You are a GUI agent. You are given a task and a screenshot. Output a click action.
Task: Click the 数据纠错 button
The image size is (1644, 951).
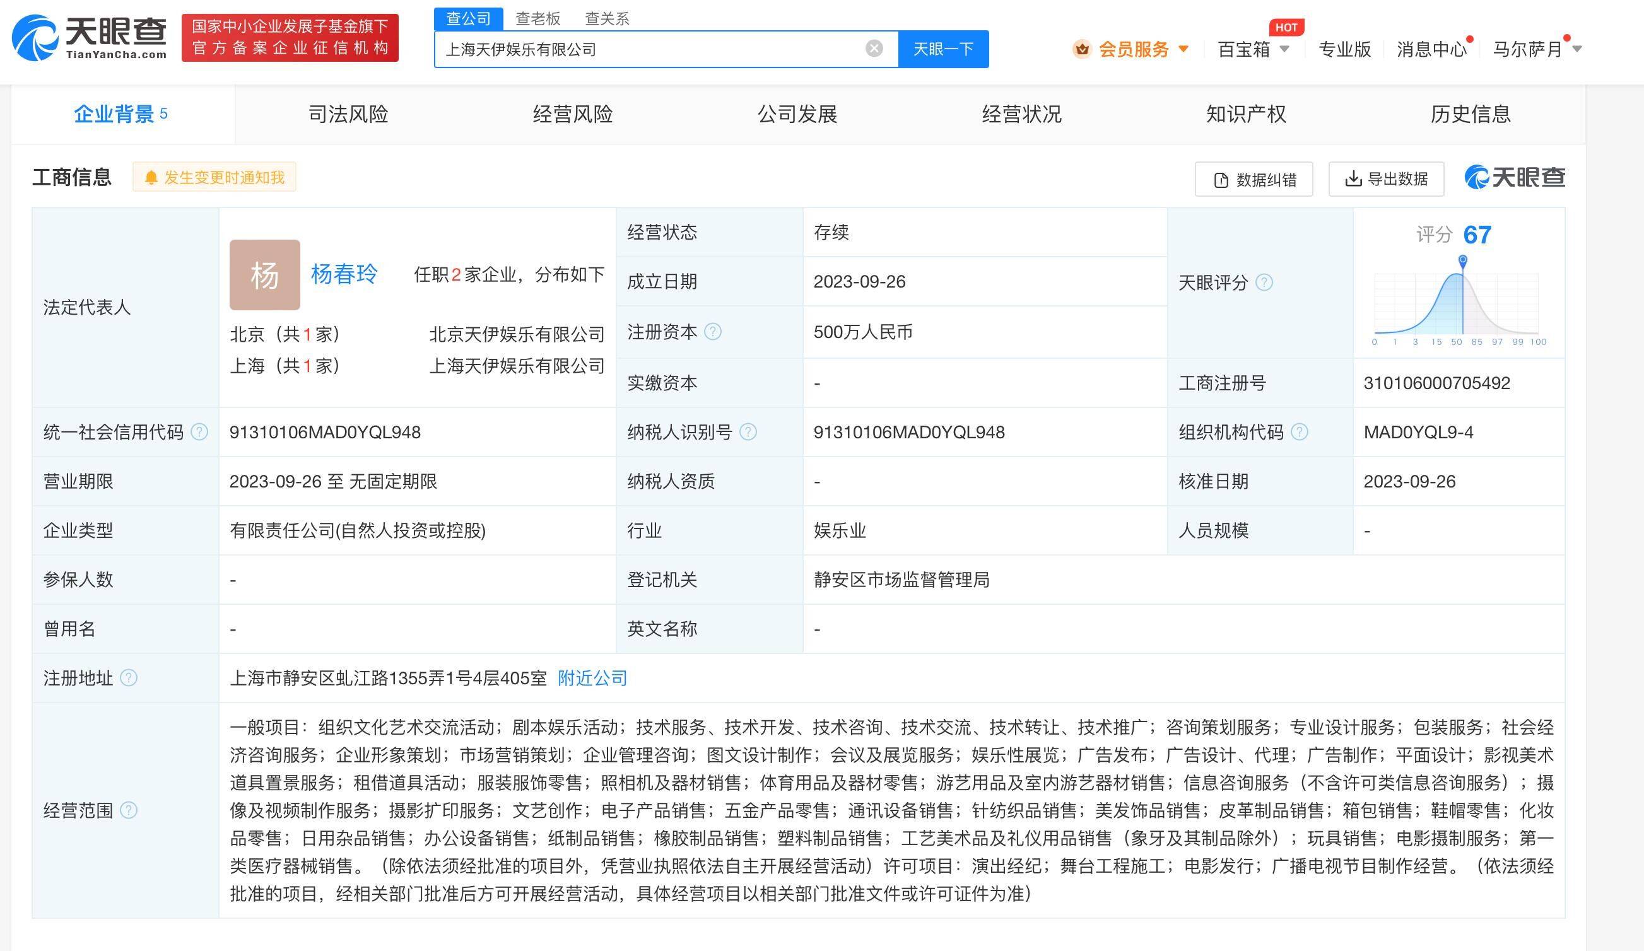(x=1254, y=179)
